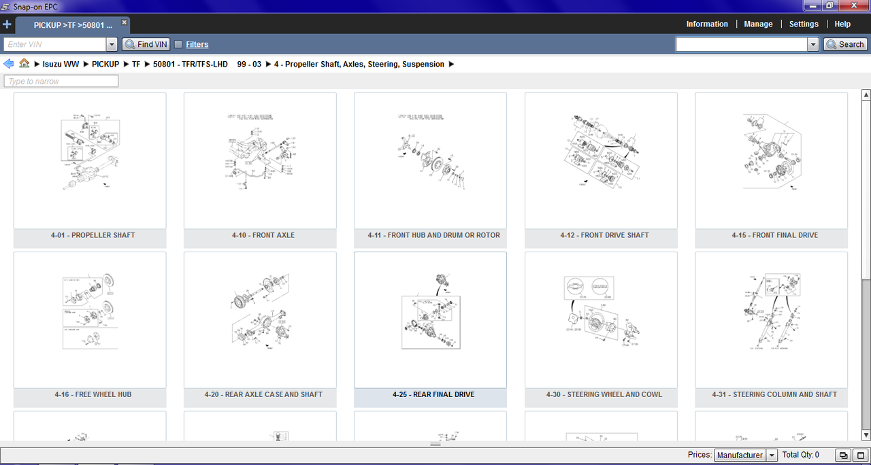
Task: Toggle the Filters checkbox
Action: pyautogui.click(x=178, y=44)
